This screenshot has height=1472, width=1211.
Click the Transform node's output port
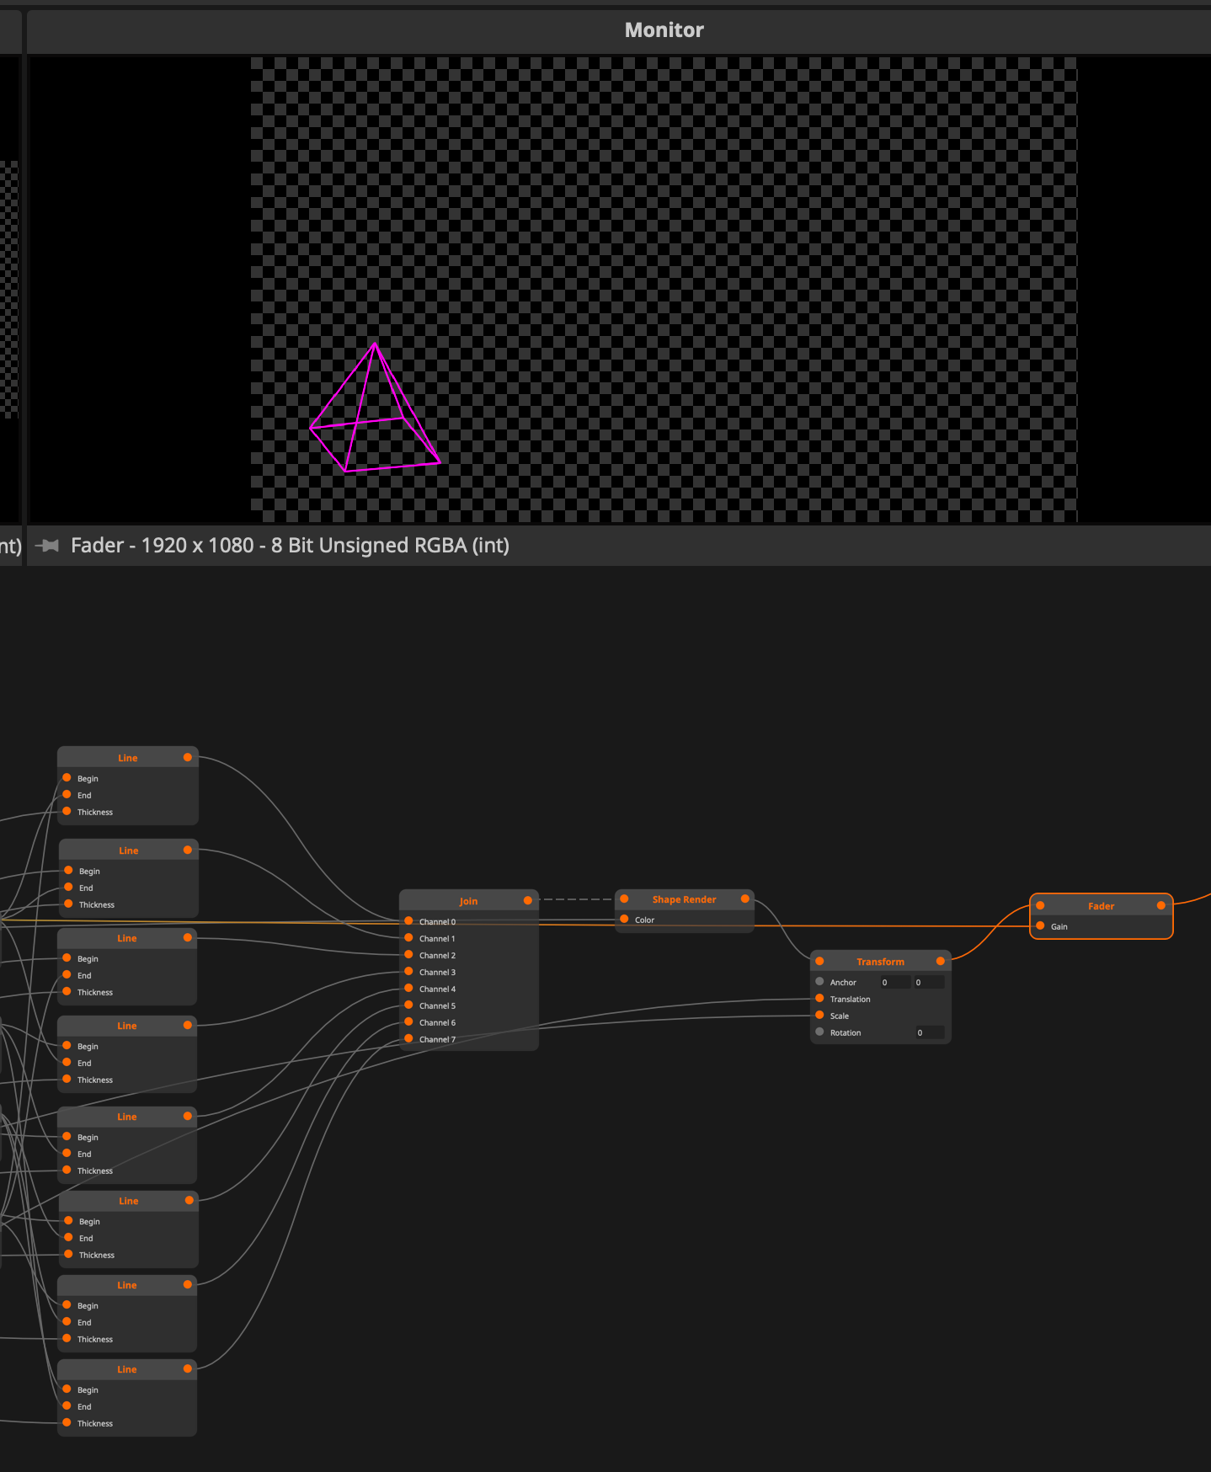tap(941, 961)
